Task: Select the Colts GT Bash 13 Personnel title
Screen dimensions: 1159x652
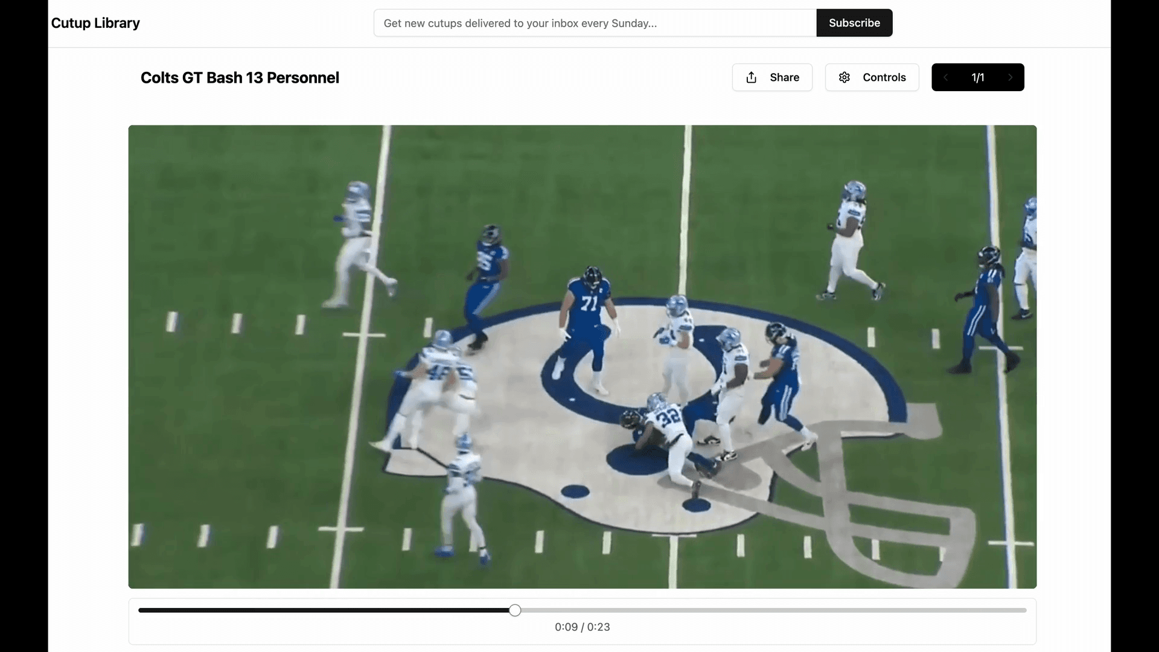Action: 240,78
